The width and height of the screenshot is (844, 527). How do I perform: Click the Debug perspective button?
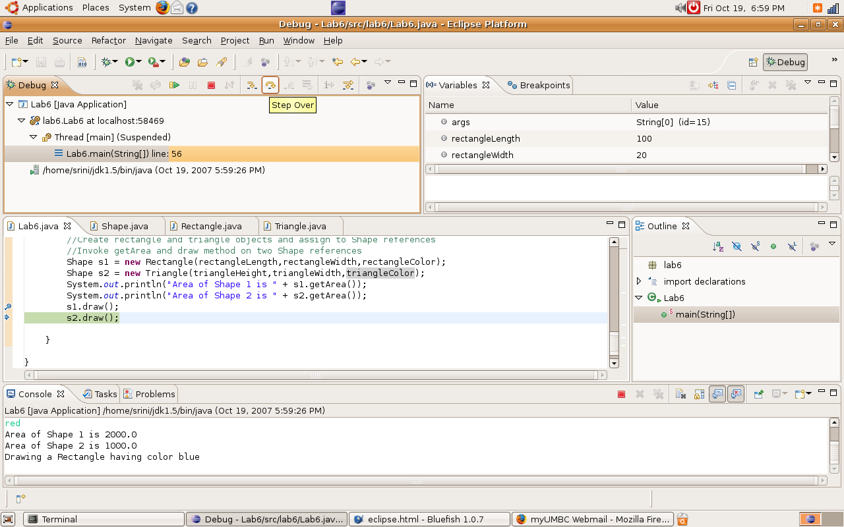click(785, 62)
